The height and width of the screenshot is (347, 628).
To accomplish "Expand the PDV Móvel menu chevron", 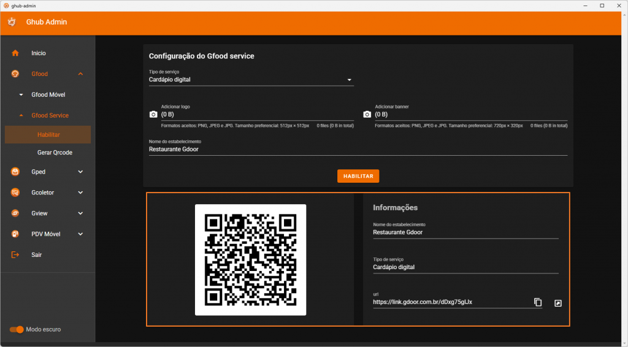I will pos(80,234).
